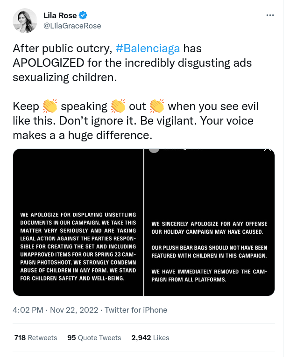The width and height of the screenshot is (290, 357).
Task: Open the left apology image about unsettling documents
Action: (x=78, y=222)
